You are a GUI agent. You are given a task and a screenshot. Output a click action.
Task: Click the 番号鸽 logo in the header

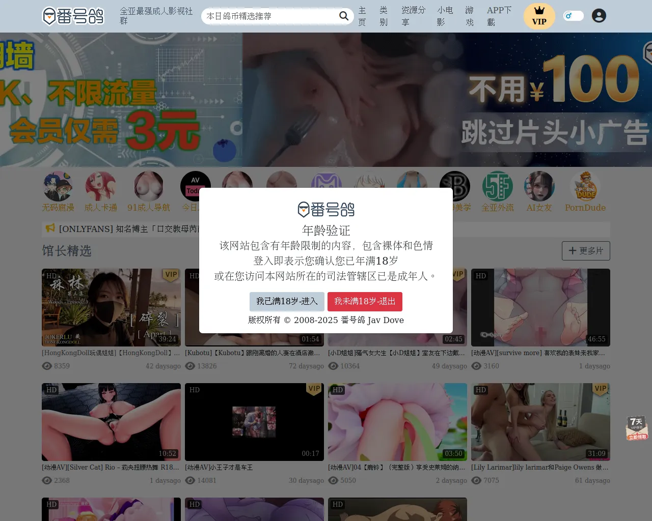click(x=73, y=16)
